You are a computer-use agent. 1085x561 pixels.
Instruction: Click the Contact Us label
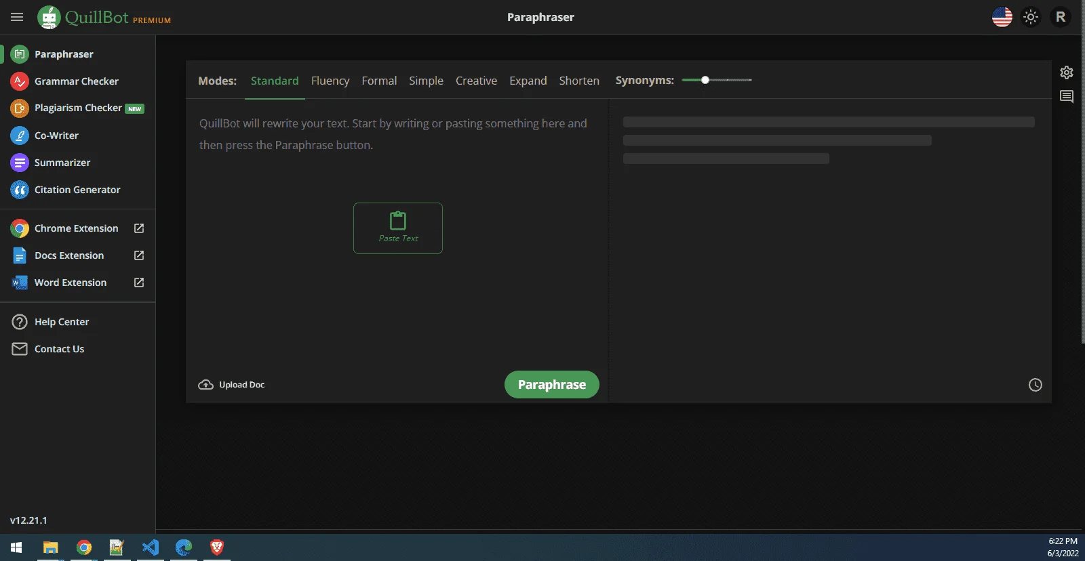[x=60, y=349]
